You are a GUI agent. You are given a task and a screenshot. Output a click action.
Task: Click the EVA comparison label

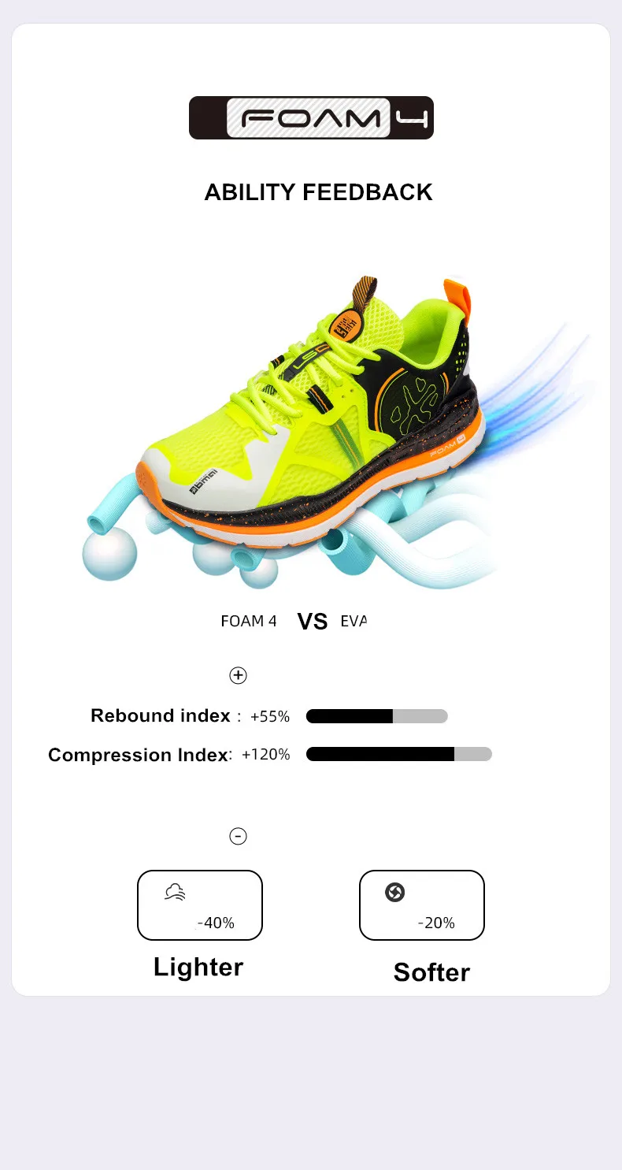tap(354, 621)
